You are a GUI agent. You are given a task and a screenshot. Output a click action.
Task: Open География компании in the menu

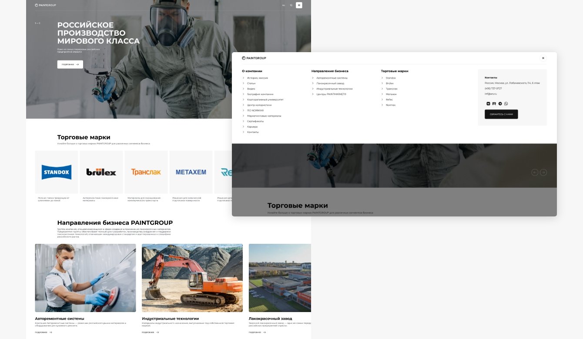point(260,94)
